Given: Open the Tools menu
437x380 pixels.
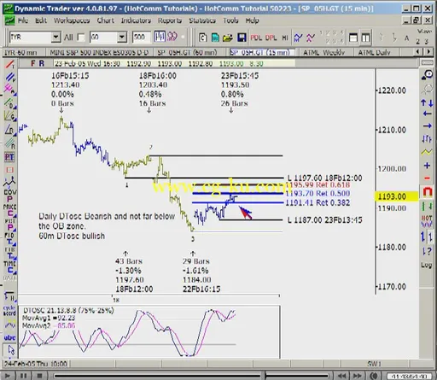Looking at the screenshot, I should coord(230,20).
